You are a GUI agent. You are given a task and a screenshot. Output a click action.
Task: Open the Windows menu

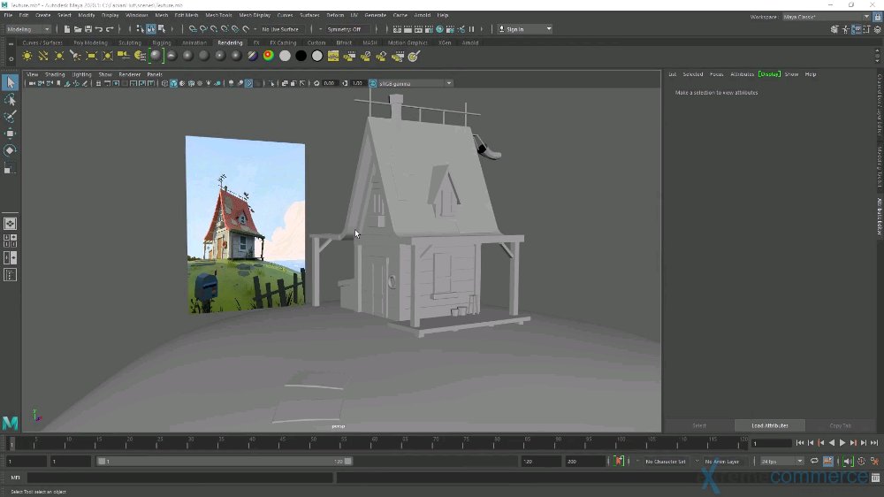point(136,15)
